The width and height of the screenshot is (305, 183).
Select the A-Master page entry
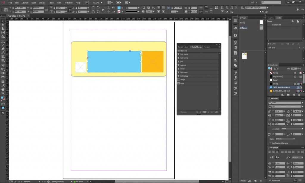[x=244, y=28]
